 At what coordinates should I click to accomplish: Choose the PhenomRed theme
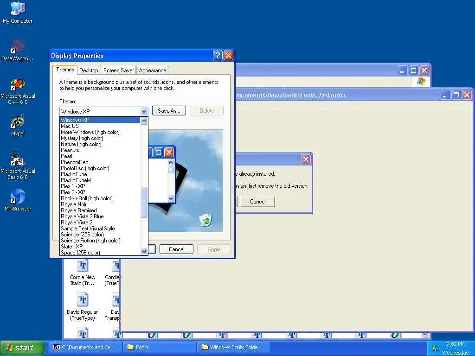coord(100,162)
